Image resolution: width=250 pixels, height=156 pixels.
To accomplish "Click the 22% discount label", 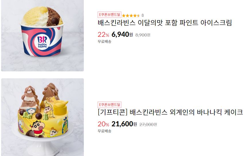I will coord(103,35).
